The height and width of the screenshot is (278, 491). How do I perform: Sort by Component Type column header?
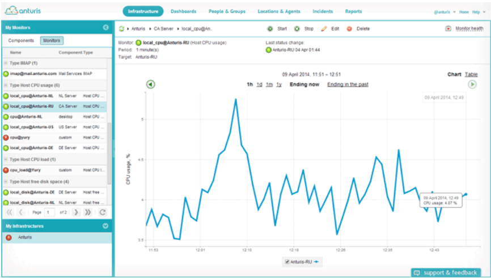point(76,53)
